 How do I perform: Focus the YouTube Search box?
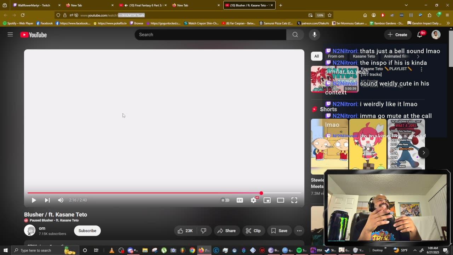click(210, 34)
